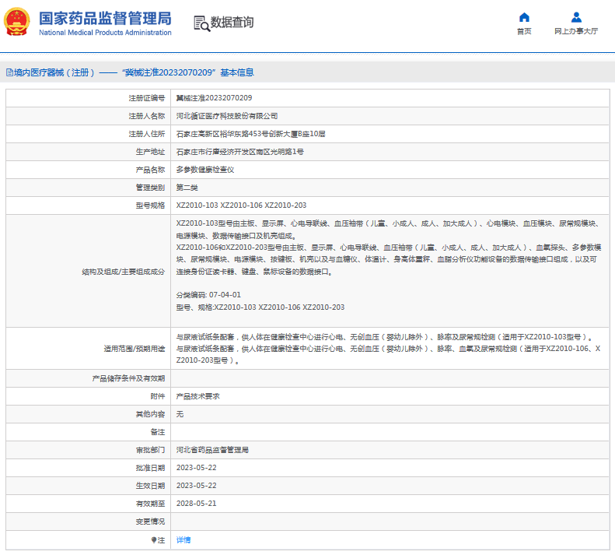
Task: Select registration number 冀械注准20232070209 cell
Action: coord(214,98)
